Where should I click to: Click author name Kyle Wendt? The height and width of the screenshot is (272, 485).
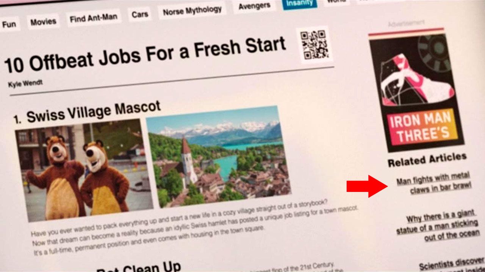point(25,83)
